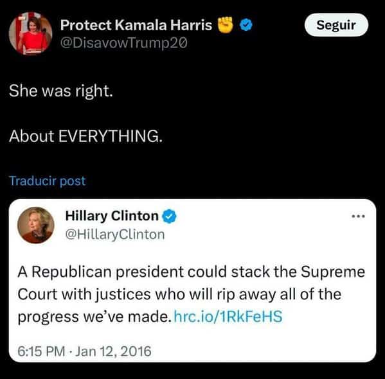Open the Protect Kamala Harris profile picture

coord(30,33)
